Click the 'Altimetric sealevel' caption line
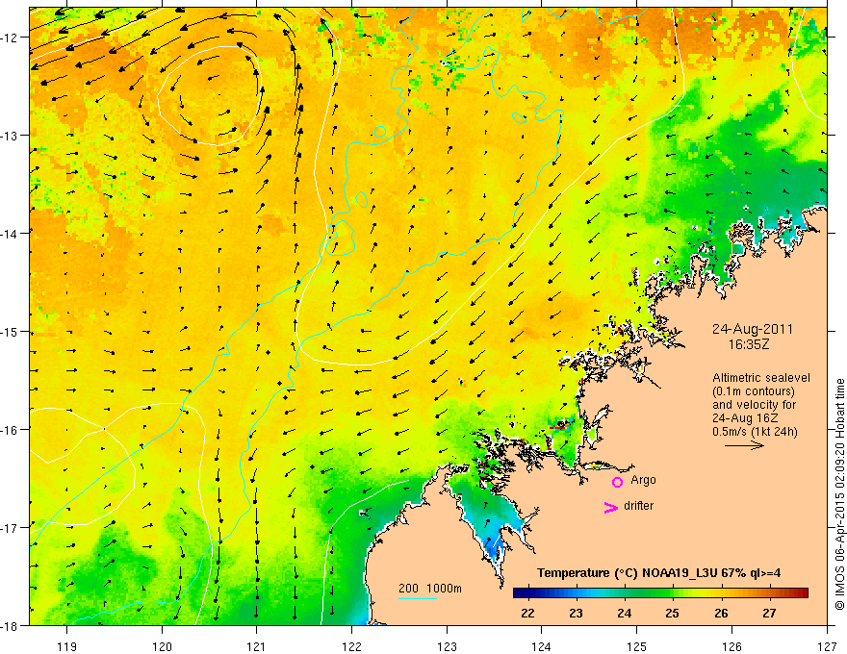Screen dimensions: 847x654 tap(760, 378)
